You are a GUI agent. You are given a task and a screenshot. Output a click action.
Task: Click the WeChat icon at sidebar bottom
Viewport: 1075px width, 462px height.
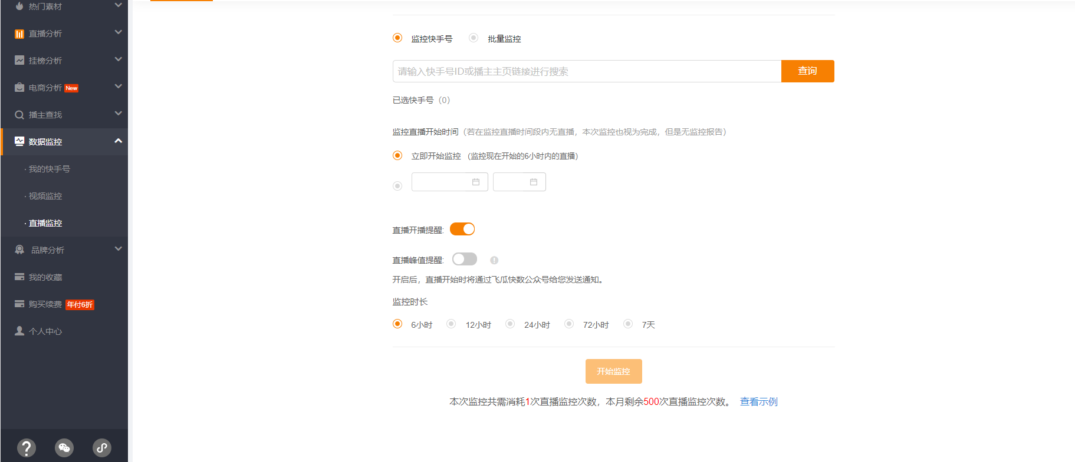pos(64,448)
